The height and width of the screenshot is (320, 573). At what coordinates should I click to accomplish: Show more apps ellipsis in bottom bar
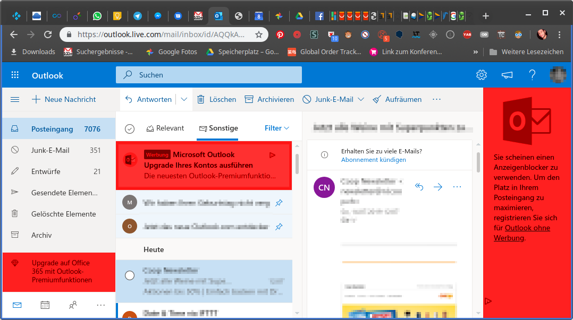click(101, 305)
